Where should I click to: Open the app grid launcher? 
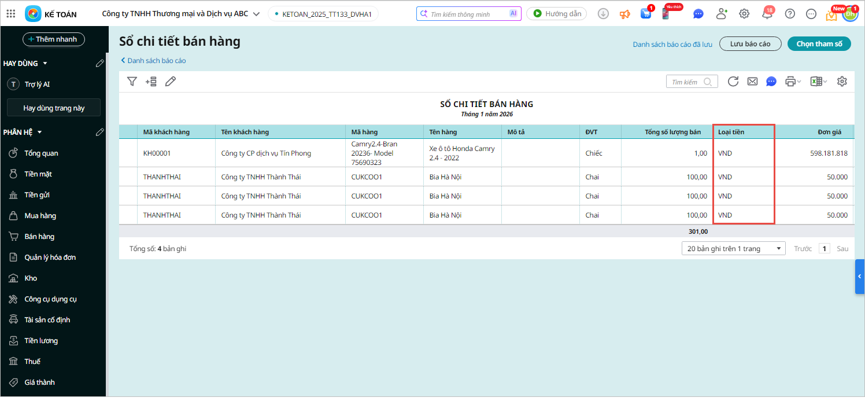11,14
